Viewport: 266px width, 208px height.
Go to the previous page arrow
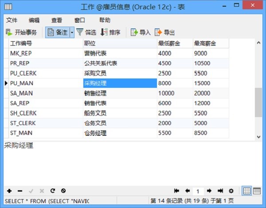click(188, 191)
